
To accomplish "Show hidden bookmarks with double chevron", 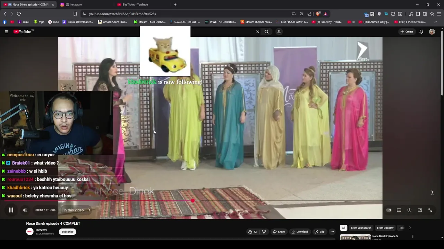I will coord(435,22).
